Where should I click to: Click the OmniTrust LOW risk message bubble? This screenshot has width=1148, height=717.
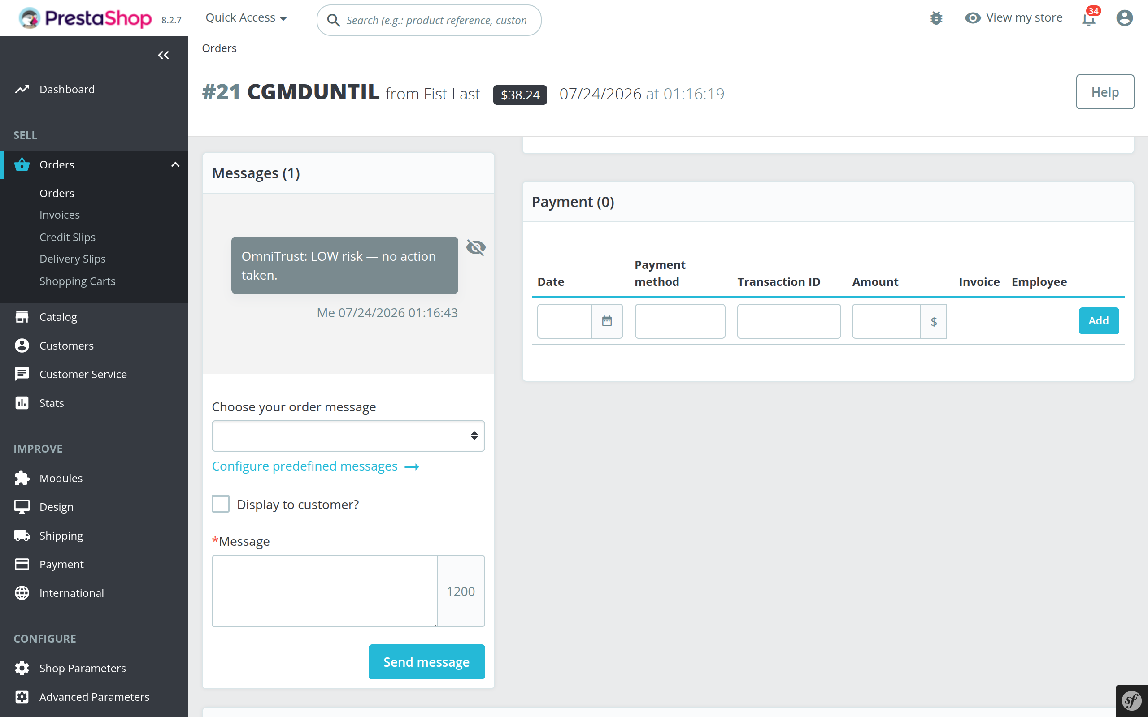pyautogui.click(x=344, y=265)
